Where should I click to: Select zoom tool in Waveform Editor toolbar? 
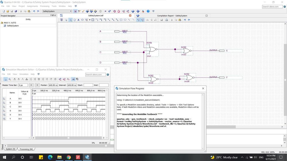tap(10, 79)
